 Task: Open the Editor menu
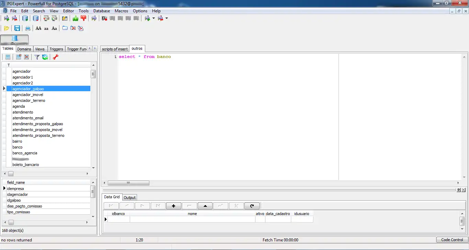[69, 11]
